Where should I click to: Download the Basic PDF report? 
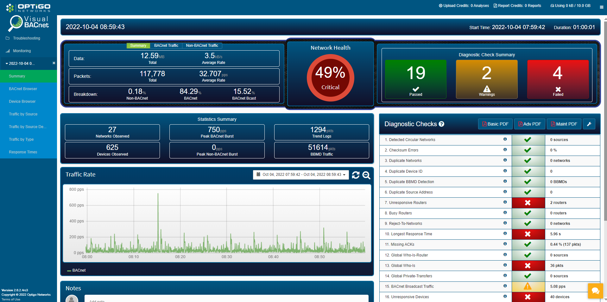(x=495, y=124)
